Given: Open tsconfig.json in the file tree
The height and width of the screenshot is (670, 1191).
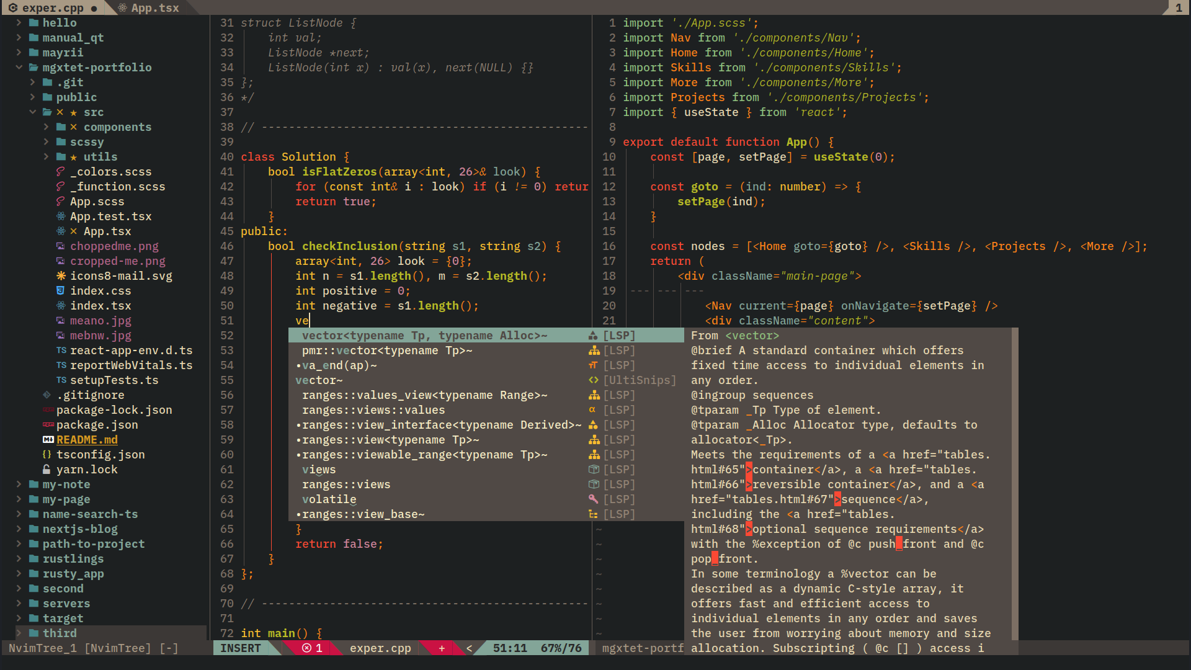Looking at the screenshot, I should [x=100, y=454].
